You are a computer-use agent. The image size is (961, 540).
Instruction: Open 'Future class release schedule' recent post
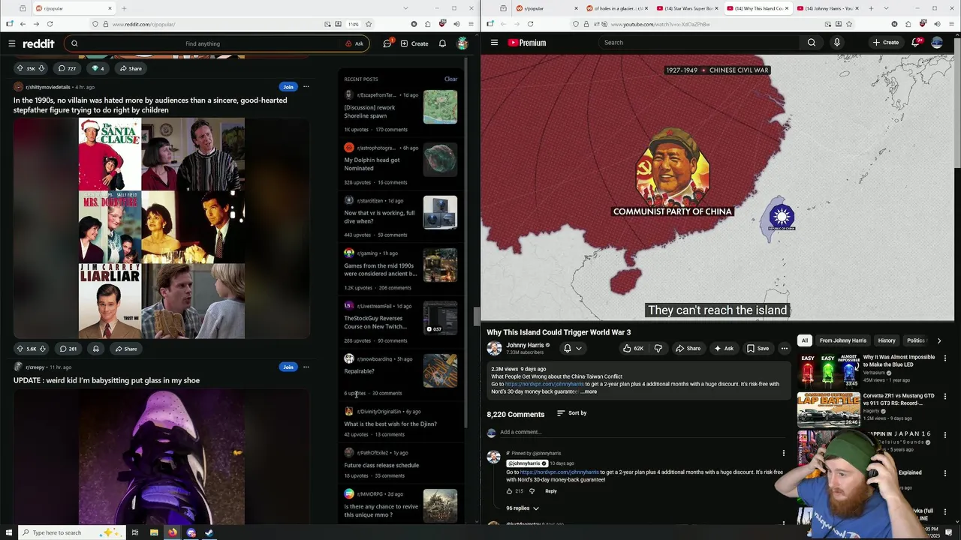point(381,465)
